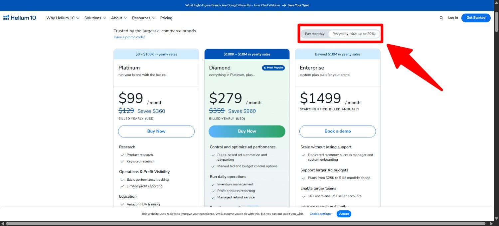This screenshot has height=226, width=499.
Task: Click '$0 – $100K in yearly sales' header
Action: coord(156,54)
